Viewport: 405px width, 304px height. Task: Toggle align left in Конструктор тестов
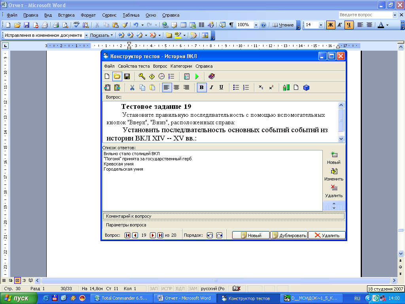pos(167,87)
